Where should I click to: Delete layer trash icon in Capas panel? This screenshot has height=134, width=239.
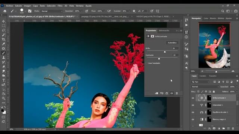pyautogui.click(x=233, y=128)
